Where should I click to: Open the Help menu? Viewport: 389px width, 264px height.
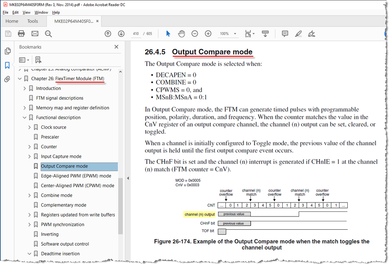[56, 12]
